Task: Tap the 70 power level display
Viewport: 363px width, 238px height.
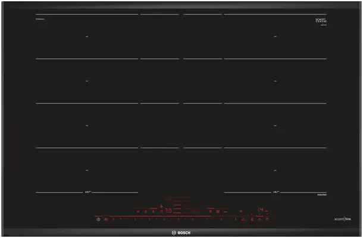Action: pos(168,211)
